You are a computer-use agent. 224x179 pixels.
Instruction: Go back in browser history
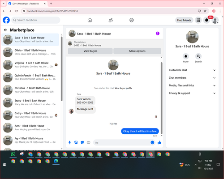pyautogui.click(x=4, y=11)
